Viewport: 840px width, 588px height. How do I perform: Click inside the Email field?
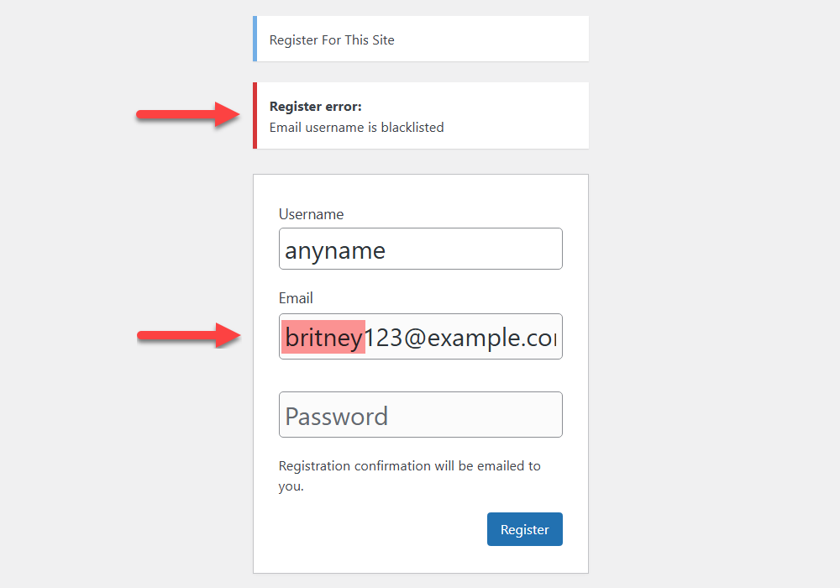pyautogui.click(x=462, y=336)
